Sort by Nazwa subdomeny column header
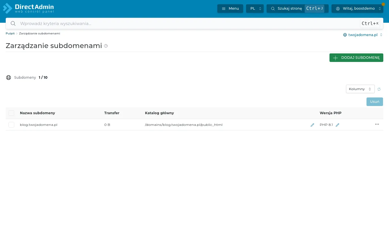The image size is (389, 233). (37, 113)
